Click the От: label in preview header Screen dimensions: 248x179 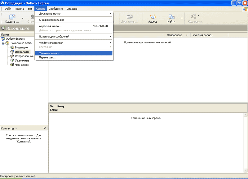pos(52,106)
